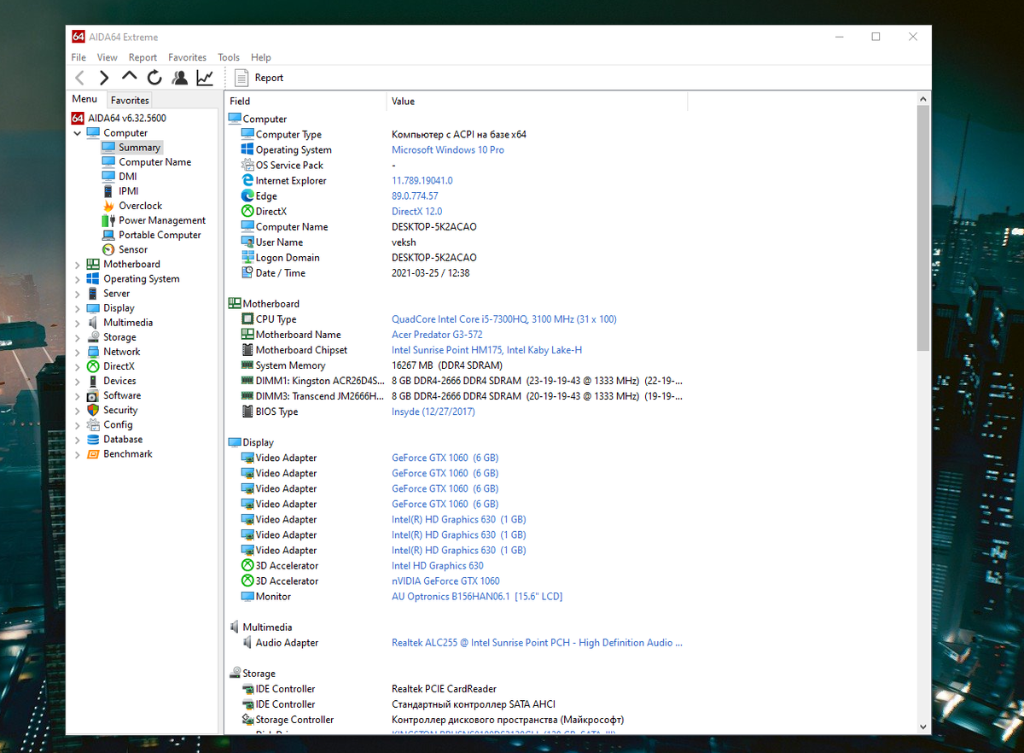The image size is (1024, 753).
Task: Select Computer Name in the tree
Action: click(x=154, y=161)
